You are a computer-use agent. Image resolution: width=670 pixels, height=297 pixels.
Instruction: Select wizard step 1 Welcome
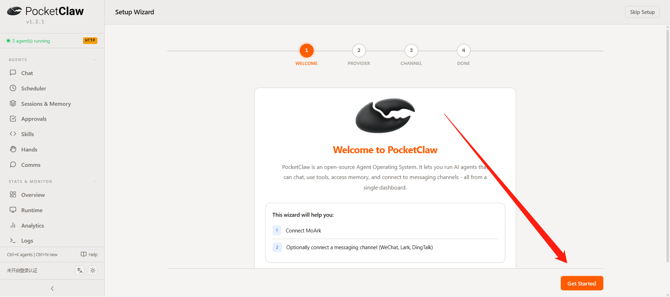pyautogui.click(x=306, y=51)
